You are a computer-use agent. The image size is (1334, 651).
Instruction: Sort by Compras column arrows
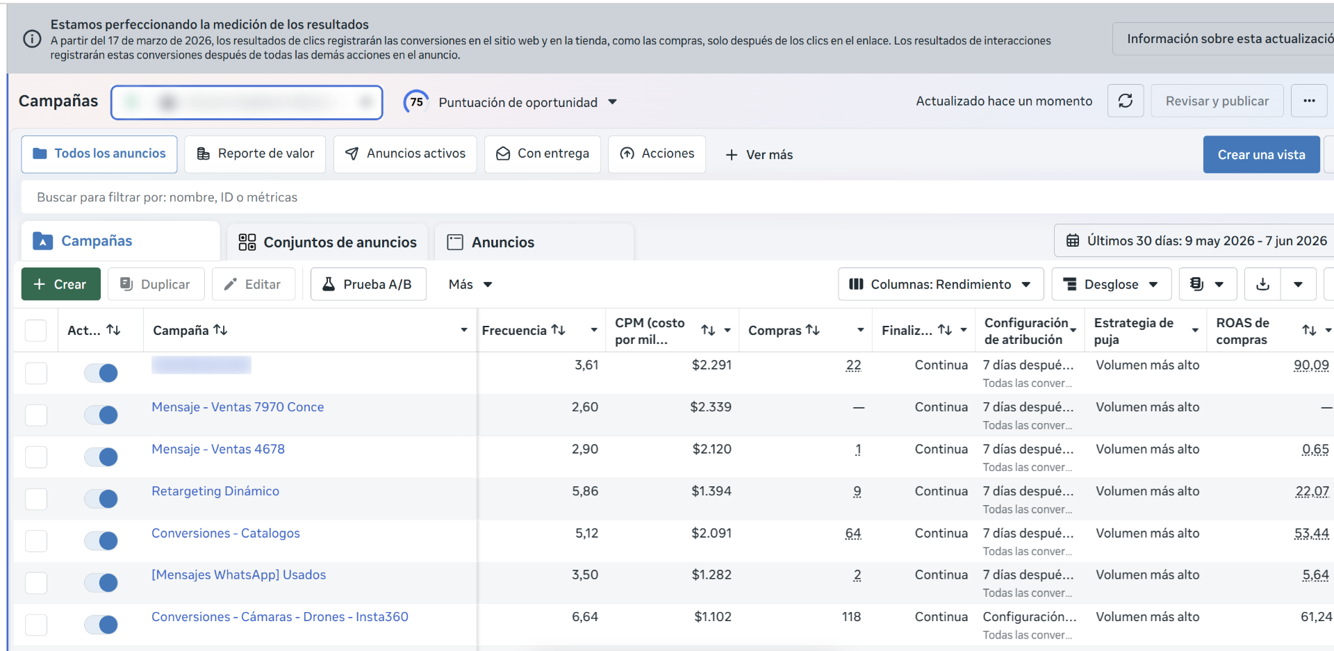pyautogui.click(x=813, y=330)
